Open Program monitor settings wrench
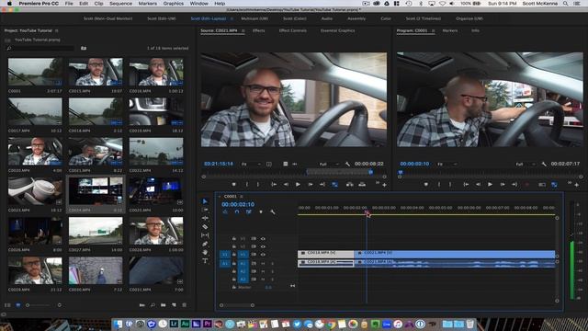588x331 pixels. click(544, 164)
